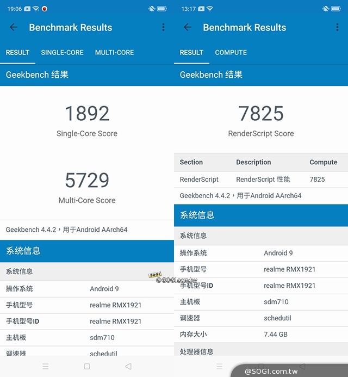Select RESULT tab on left screen
Screen dimensions: 348x377
17,52
